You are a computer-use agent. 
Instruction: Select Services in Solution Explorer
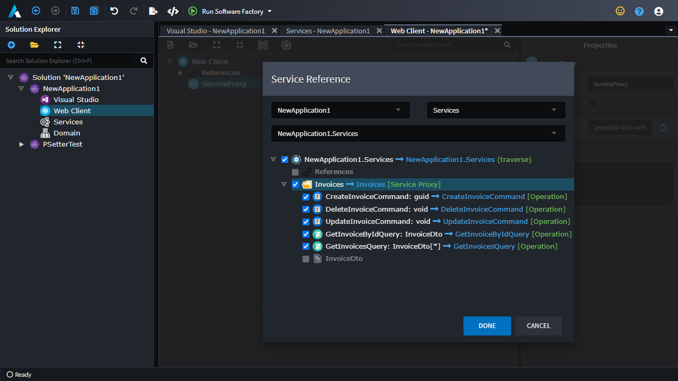click(x=68, y=122)
